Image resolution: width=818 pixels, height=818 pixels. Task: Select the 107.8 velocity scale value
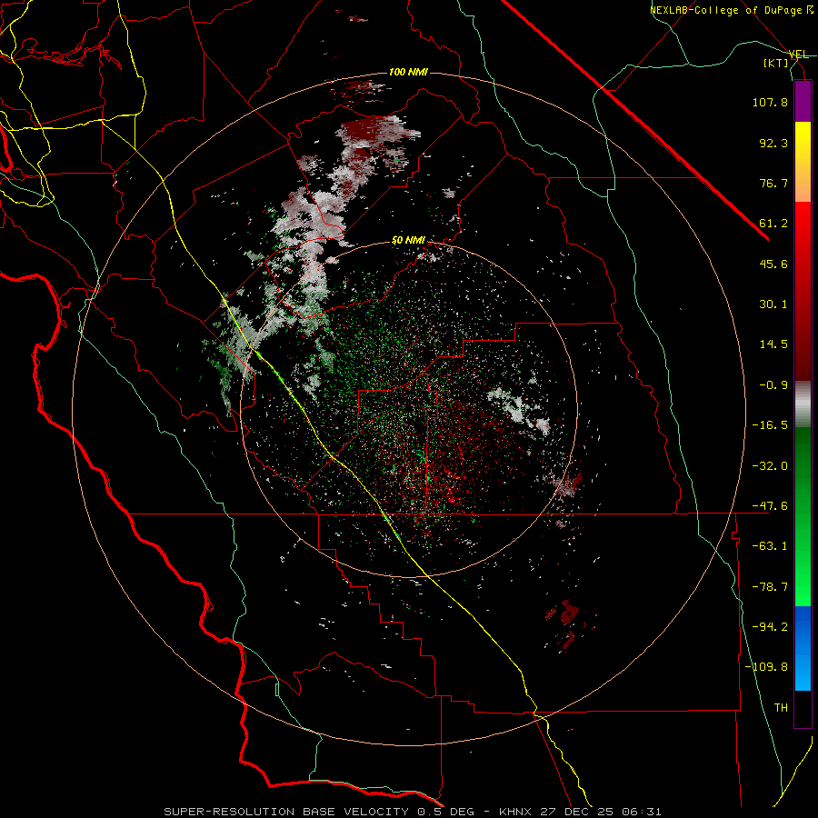click(770, 102)
